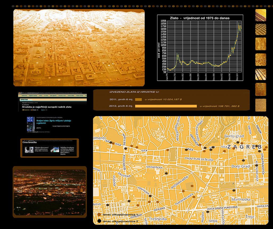273x229 pixels.
Task: Click the 2012 gold export bar
Action: tap(166, 106)
